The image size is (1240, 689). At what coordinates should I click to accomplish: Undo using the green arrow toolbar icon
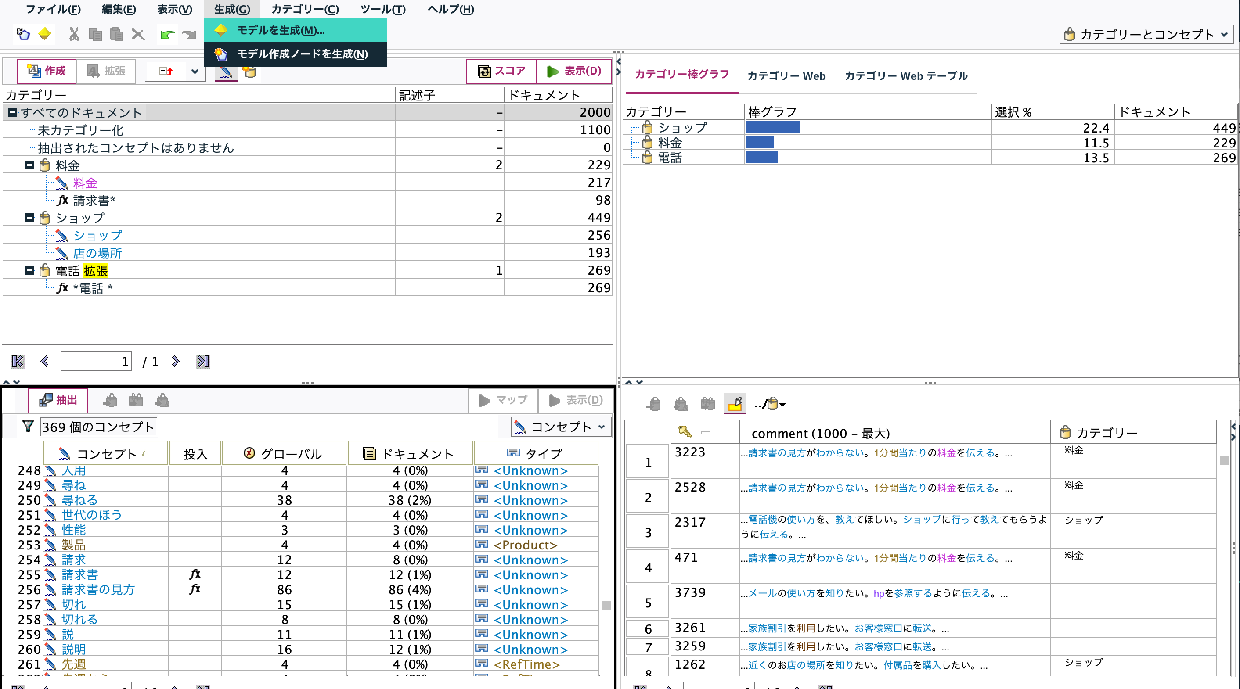167,34
